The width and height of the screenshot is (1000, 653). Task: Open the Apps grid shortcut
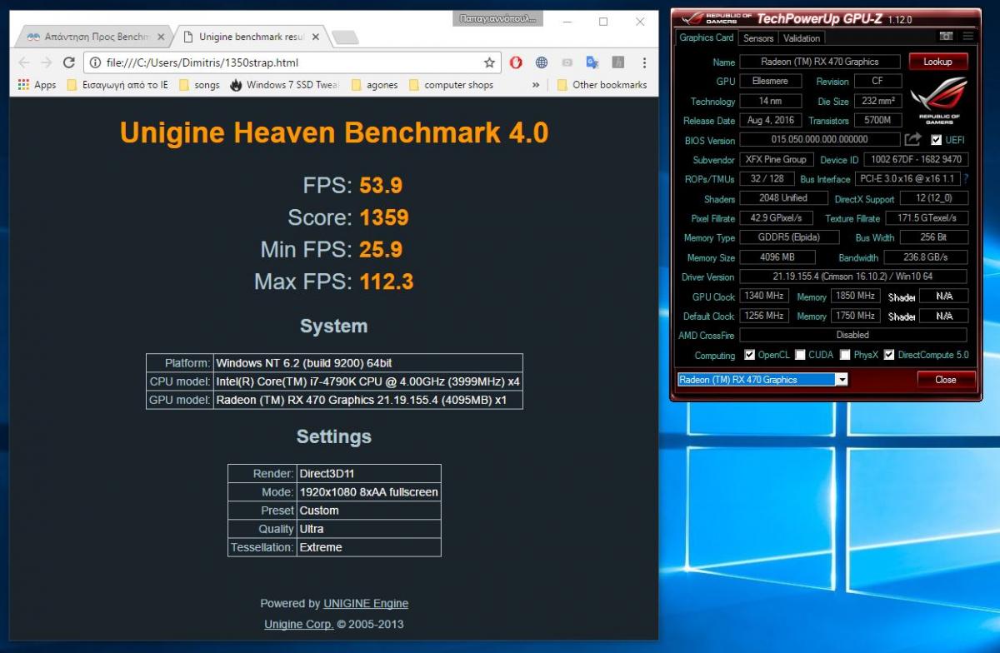pyautogui.click(x=37, y=85)
